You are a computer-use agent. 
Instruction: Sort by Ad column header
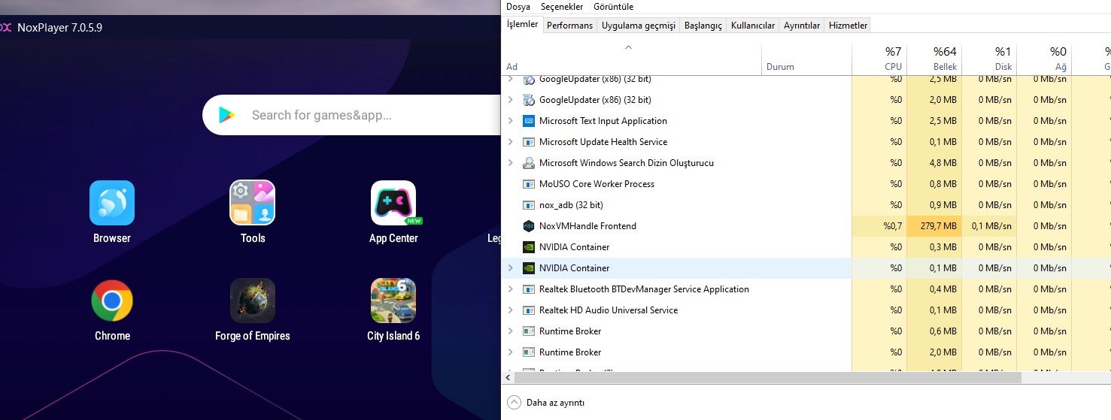point(632,59)
